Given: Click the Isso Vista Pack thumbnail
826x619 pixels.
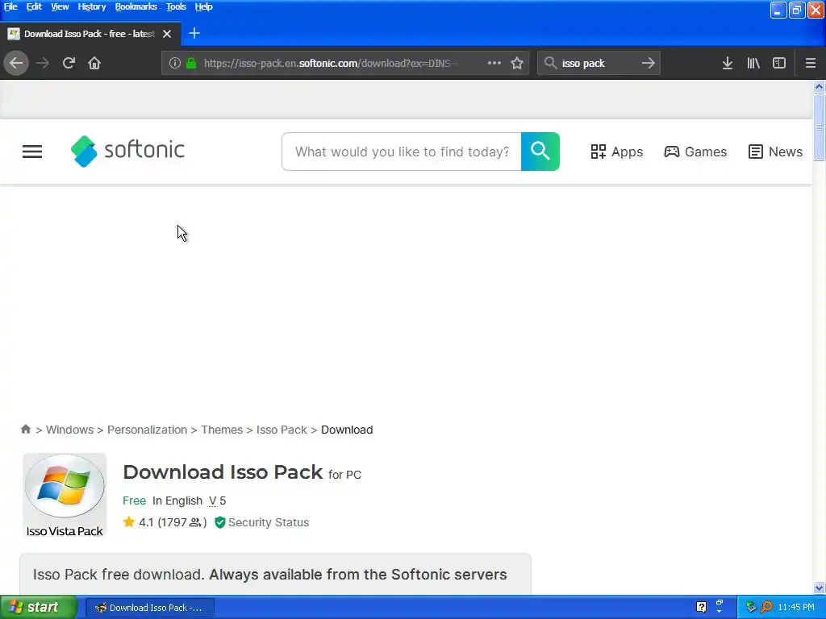Looking at the screenshot, I should (65, 496).
